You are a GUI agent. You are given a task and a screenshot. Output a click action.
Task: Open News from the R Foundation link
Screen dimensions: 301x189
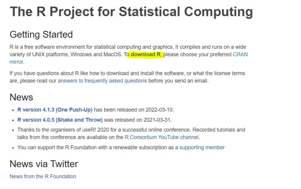[x=43, y=176]
